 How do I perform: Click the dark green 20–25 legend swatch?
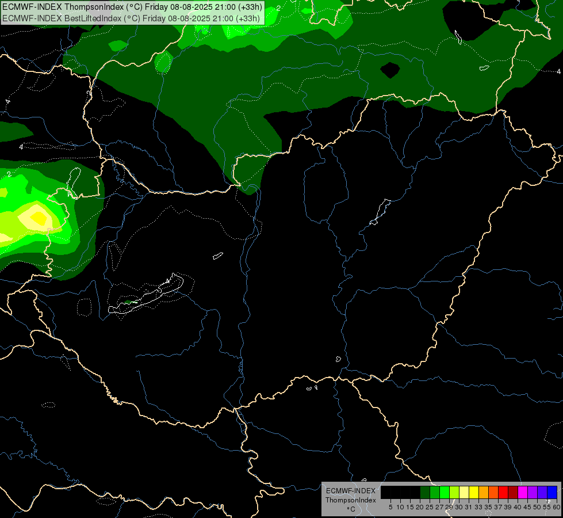425,492
